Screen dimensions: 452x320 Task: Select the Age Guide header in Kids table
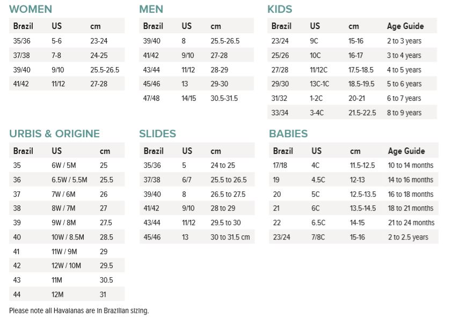[x=405, y=26]
